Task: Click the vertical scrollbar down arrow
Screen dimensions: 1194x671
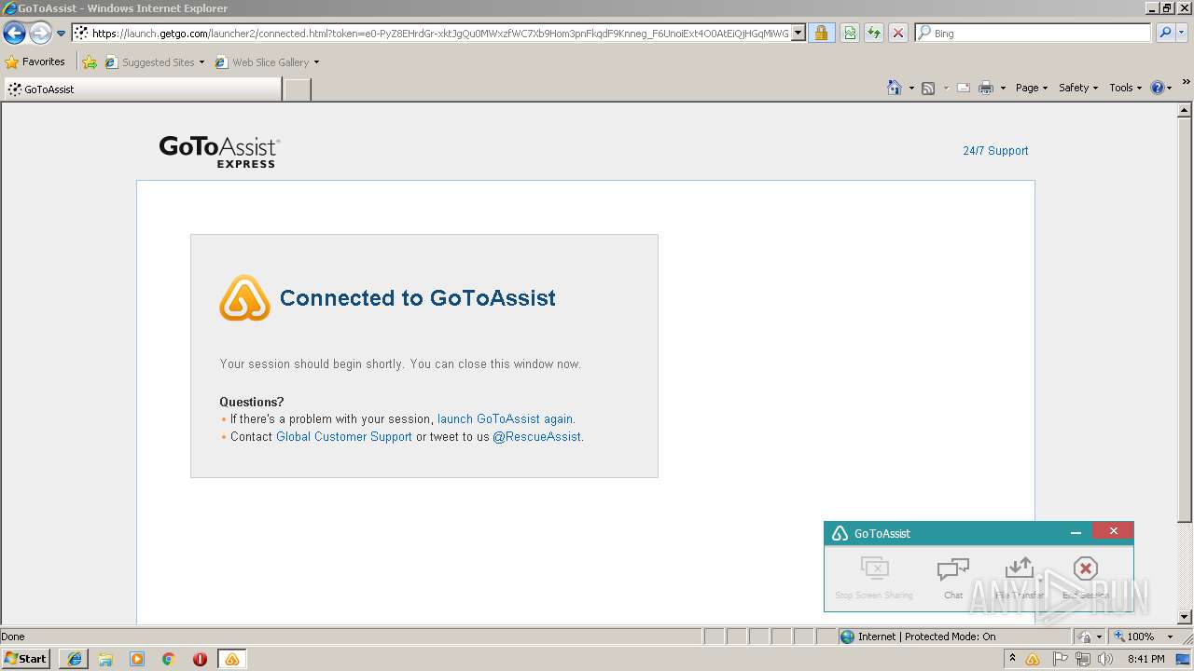Action: (1185, 617)
